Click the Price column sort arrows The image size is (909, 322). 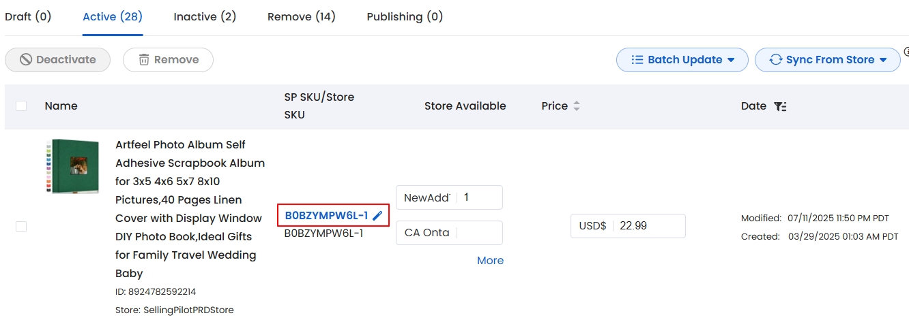(577, 106)
